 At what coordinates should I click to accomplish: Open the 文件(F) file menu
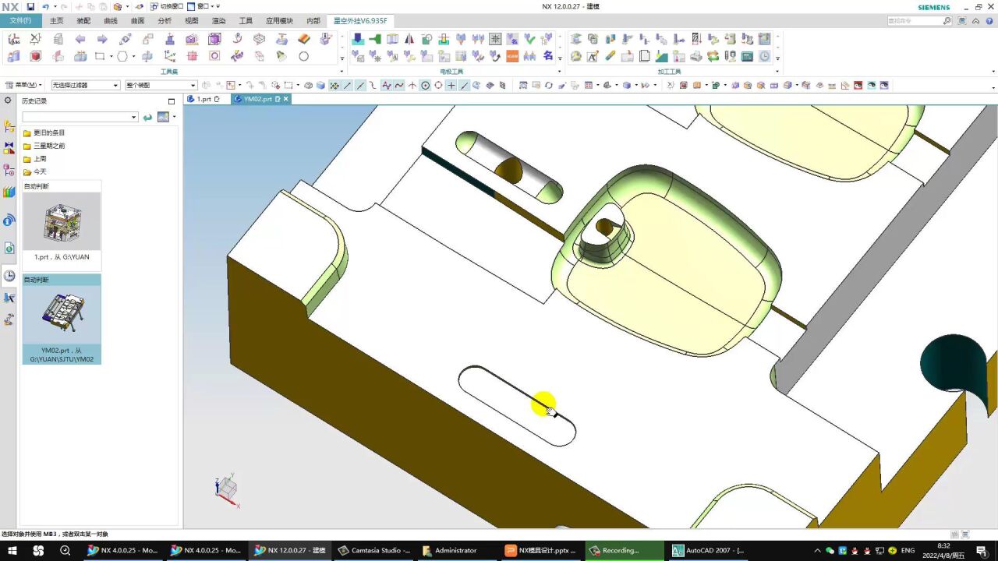21,21
